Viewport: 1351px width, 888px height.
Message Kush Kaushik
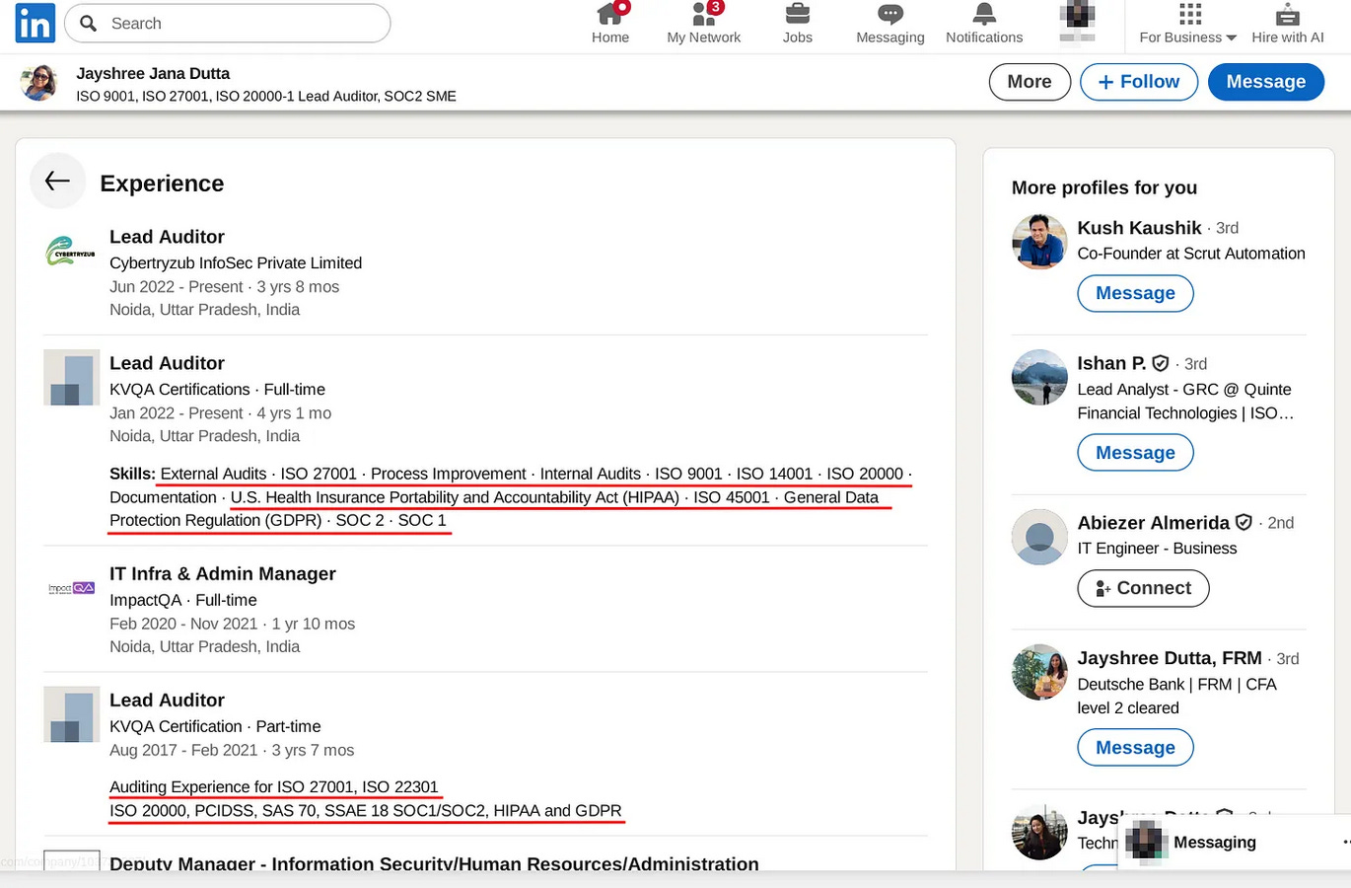point(1135,293)
